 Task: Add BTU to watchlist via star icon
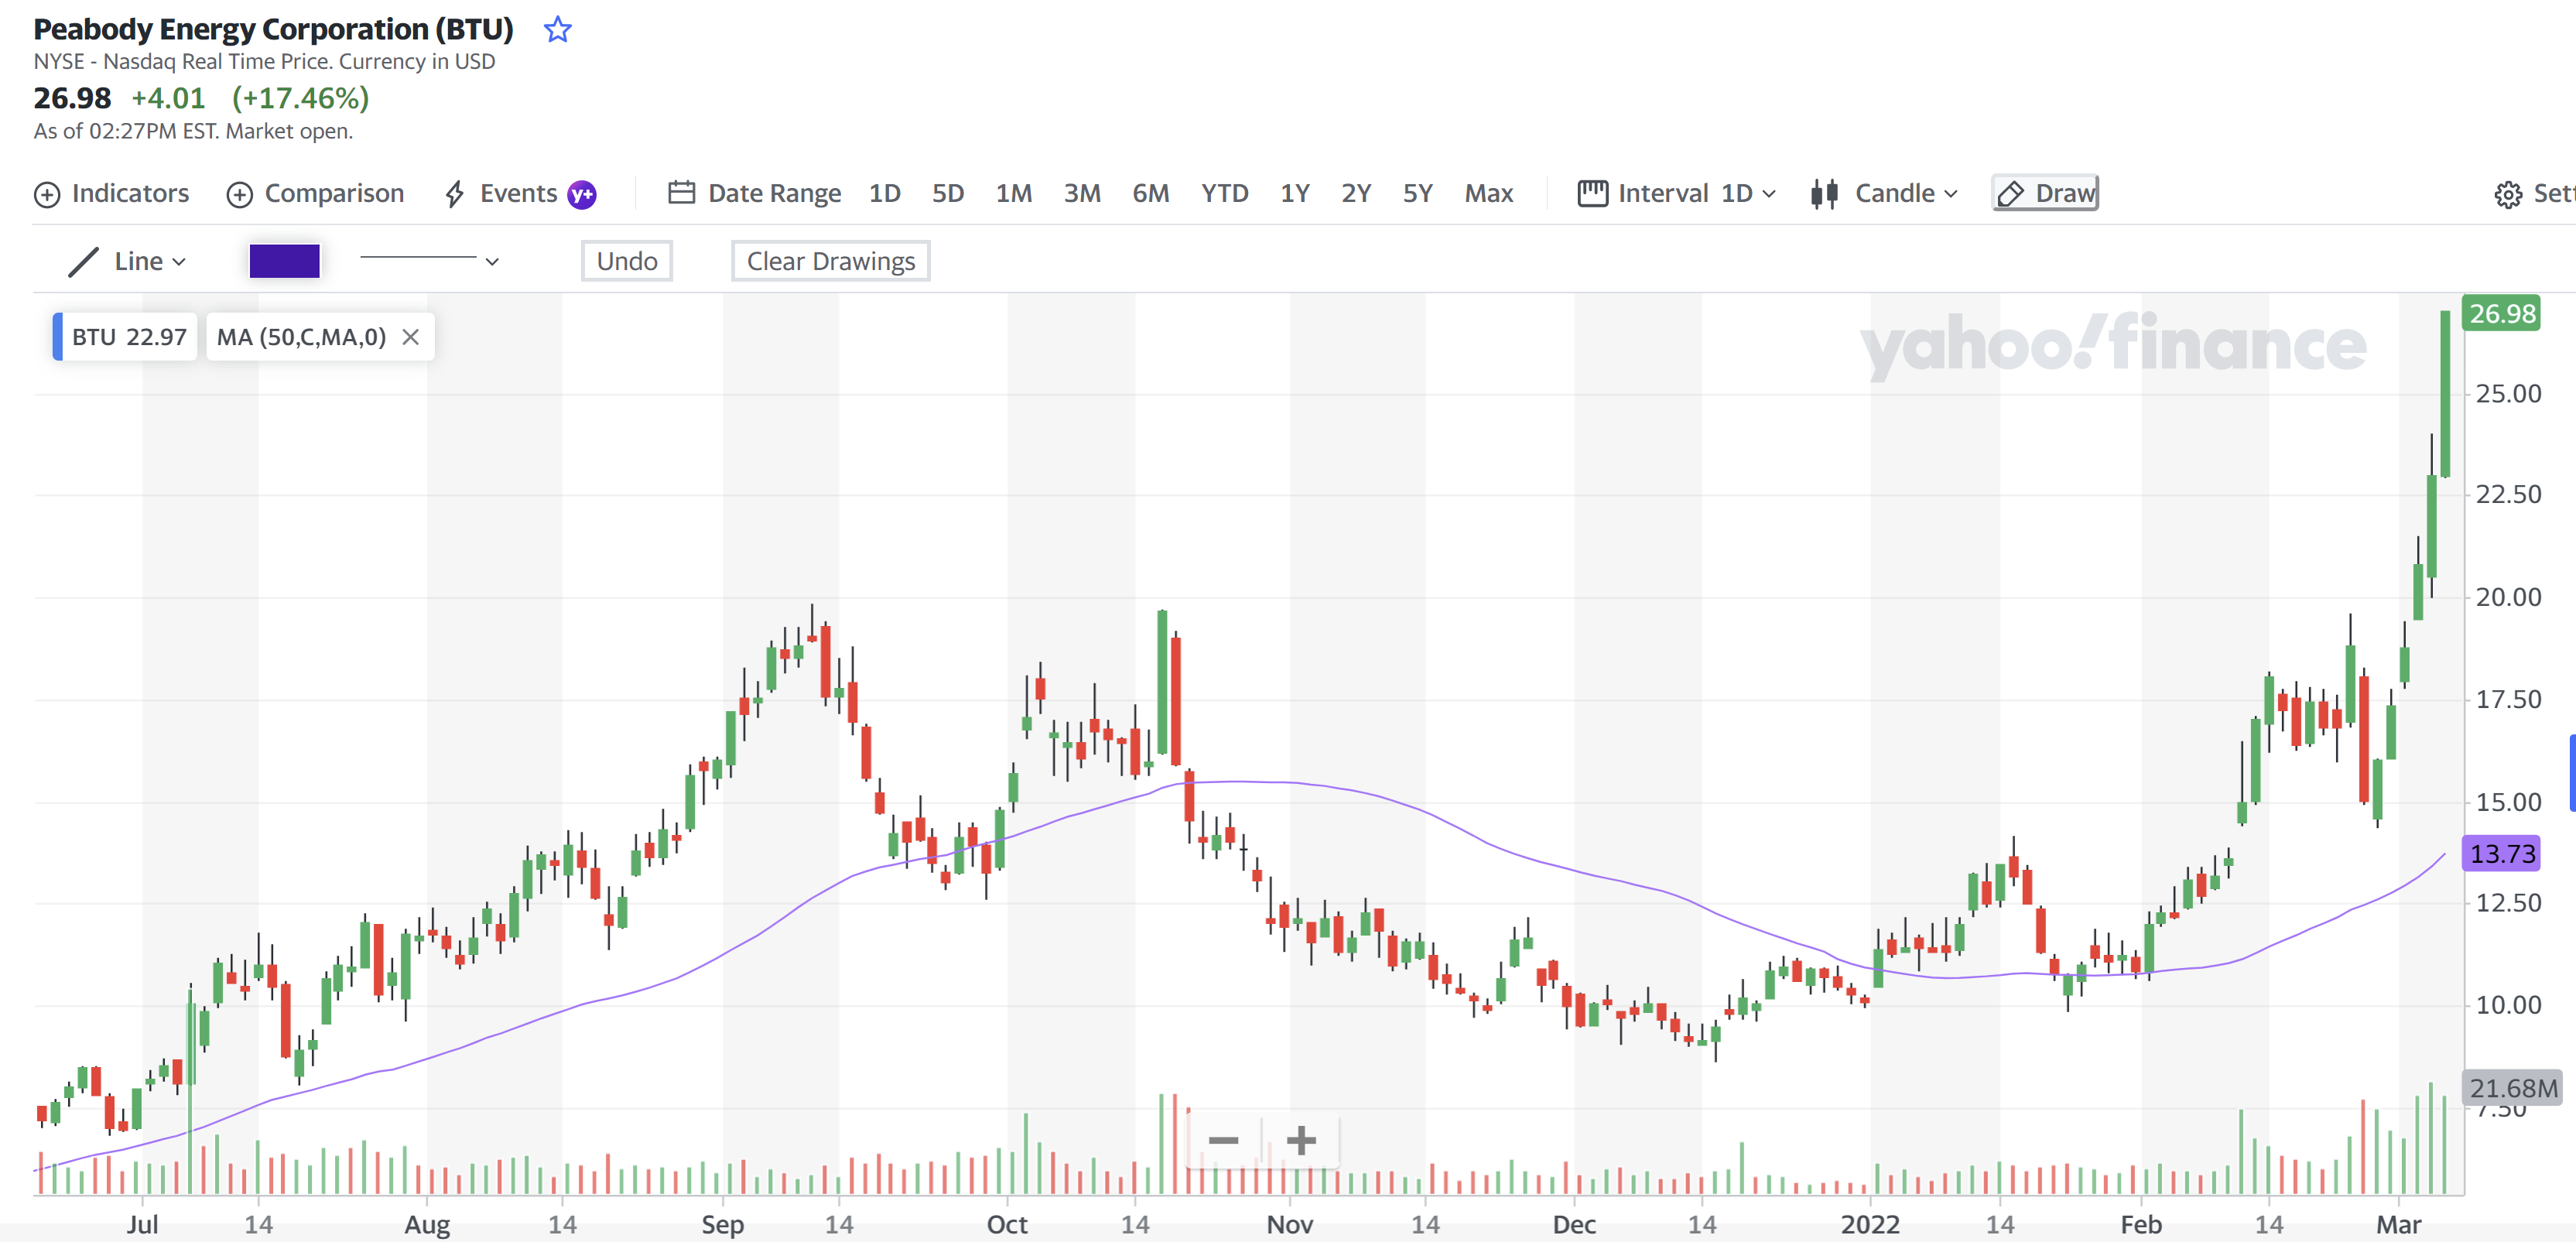pos(557,30)
